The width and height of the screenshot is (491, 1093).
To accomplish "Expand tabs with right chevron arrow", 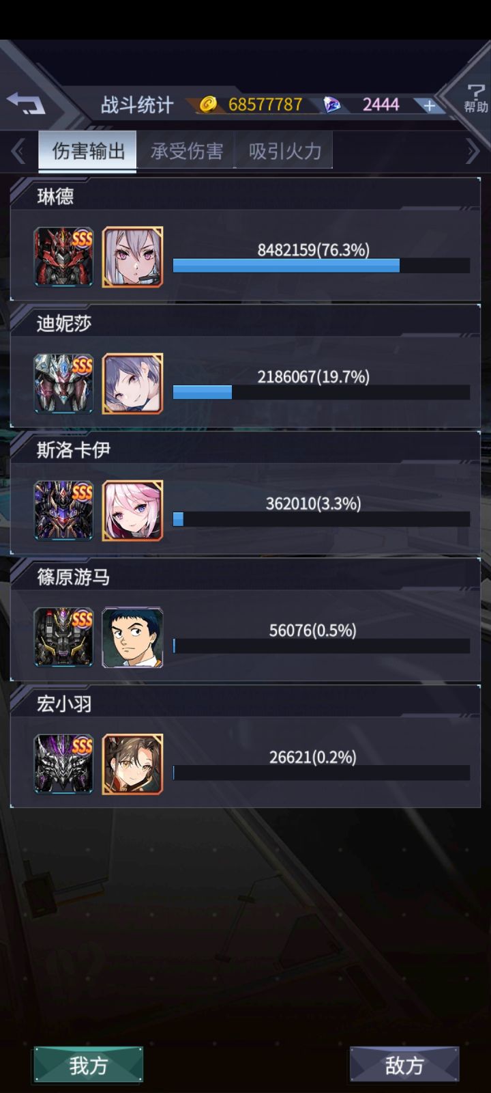I will tap(473, 152).
